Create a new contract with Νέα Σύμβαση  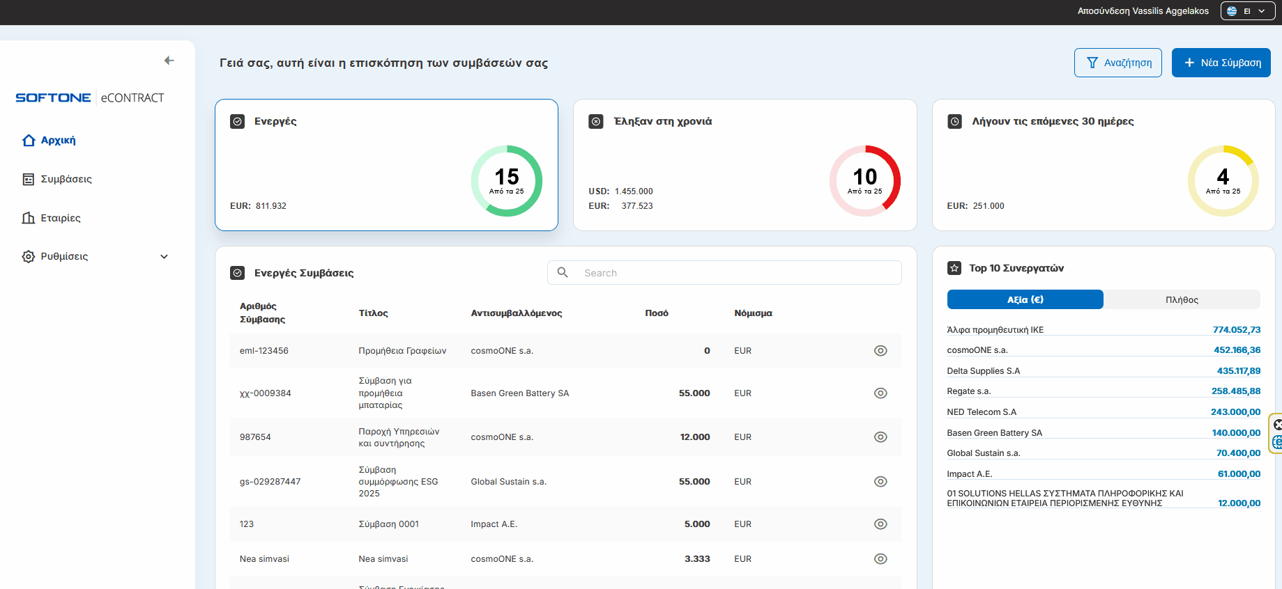click(x=1221, y=63)
